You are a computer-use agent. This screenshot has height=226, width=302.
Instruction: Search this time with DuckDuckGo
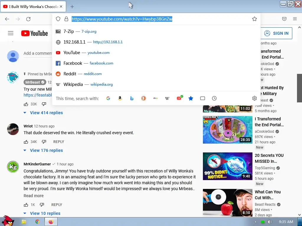pos(144,98)
